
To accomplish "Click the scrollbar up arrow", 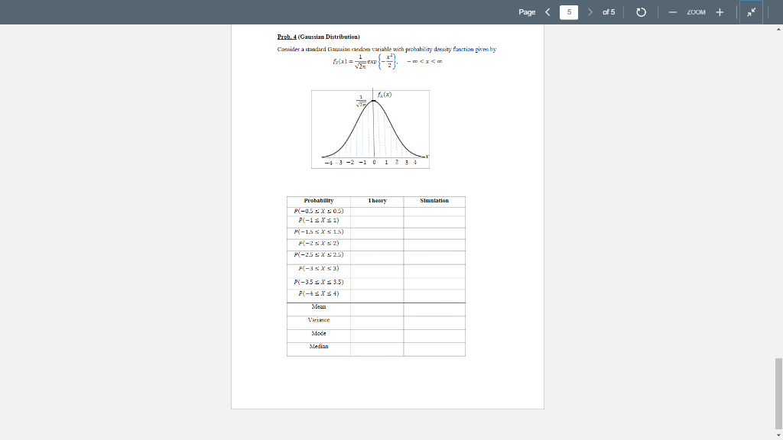I will coord(778,29).
